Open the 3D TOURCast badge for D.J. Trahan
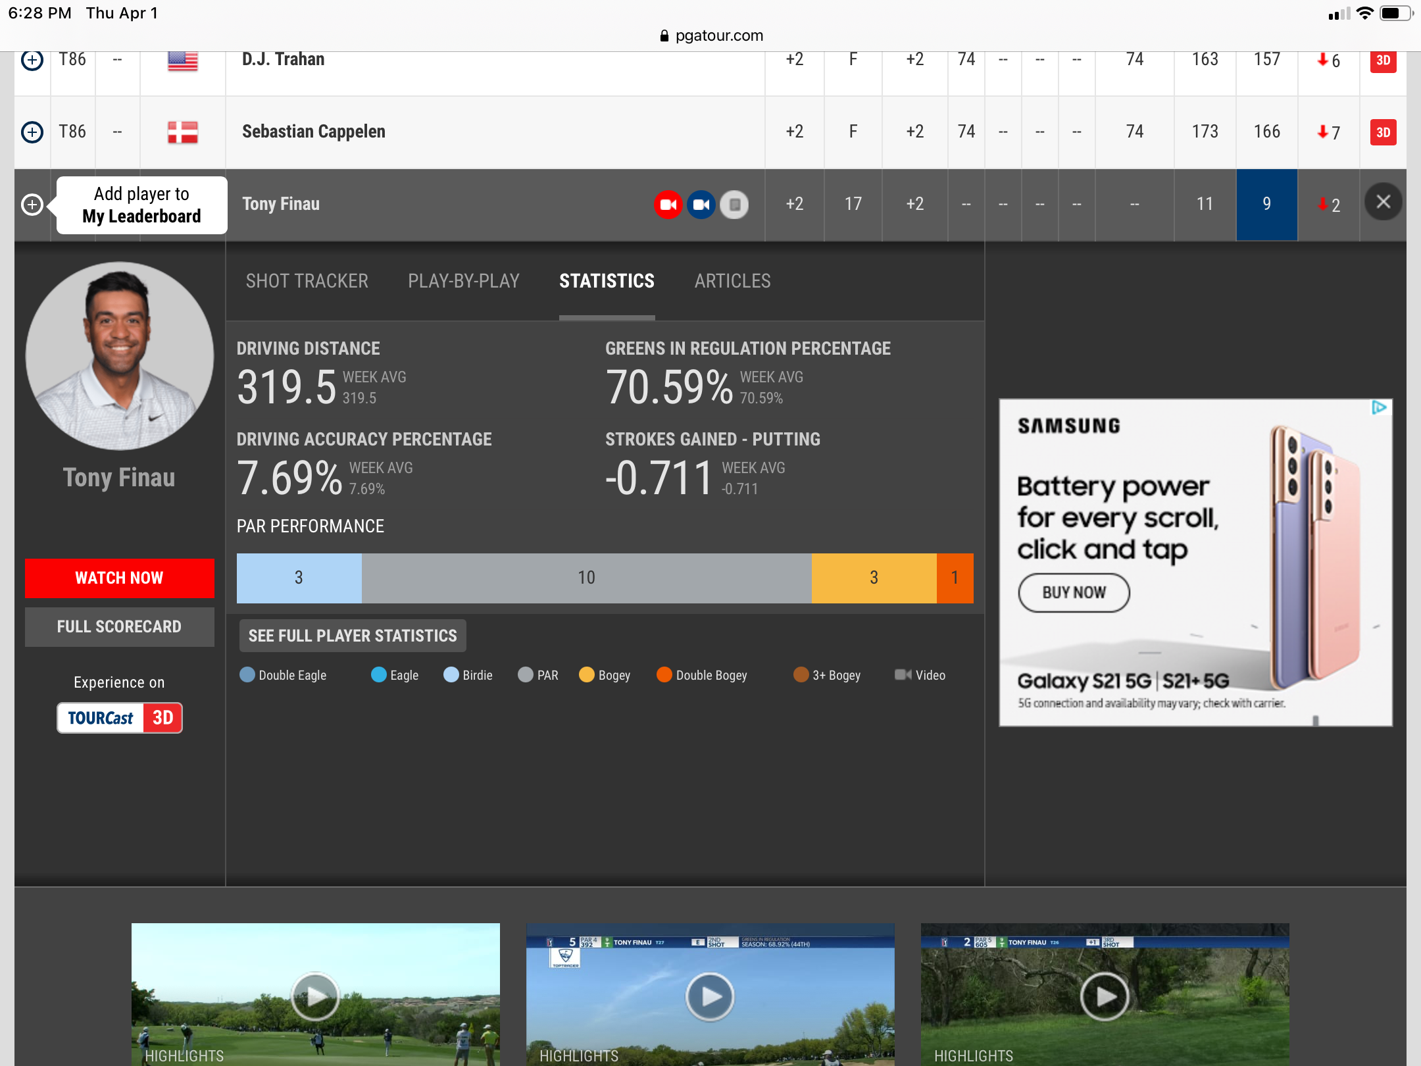 [1383, 61]
